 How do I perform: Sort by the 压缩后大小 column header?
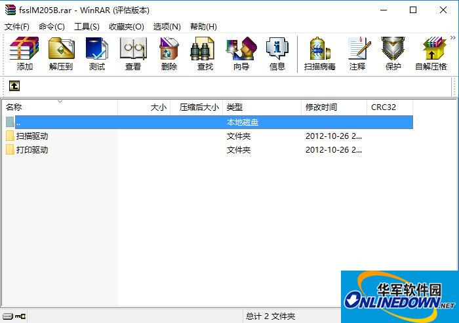pos(197,107)
